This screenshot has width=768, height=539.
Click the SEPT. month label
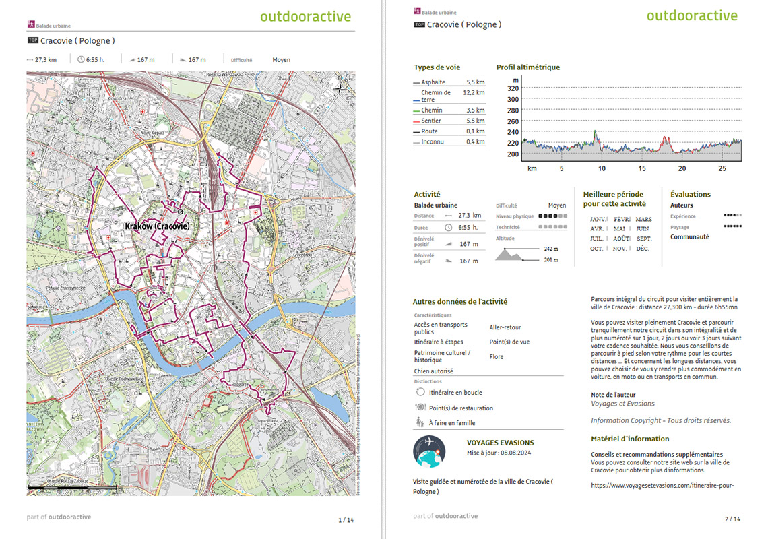644,239
